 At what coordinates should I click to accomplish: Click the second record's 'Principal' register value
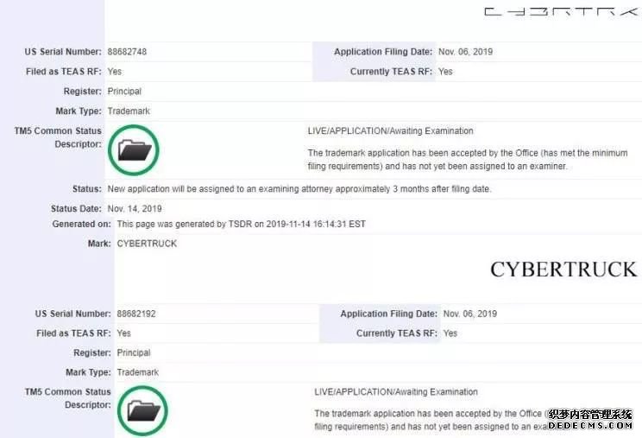coord(134,352)
